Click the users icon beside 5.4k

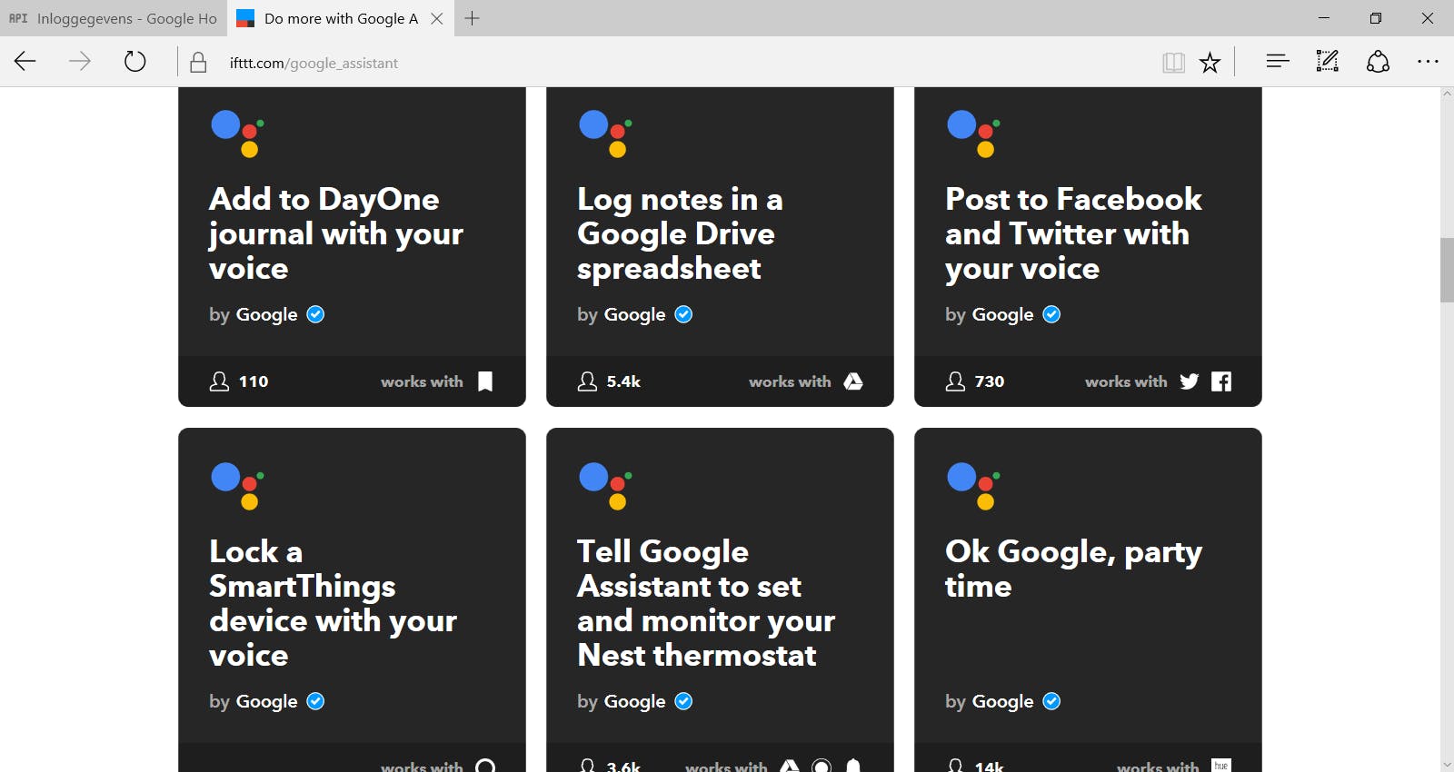coord(587,381)
